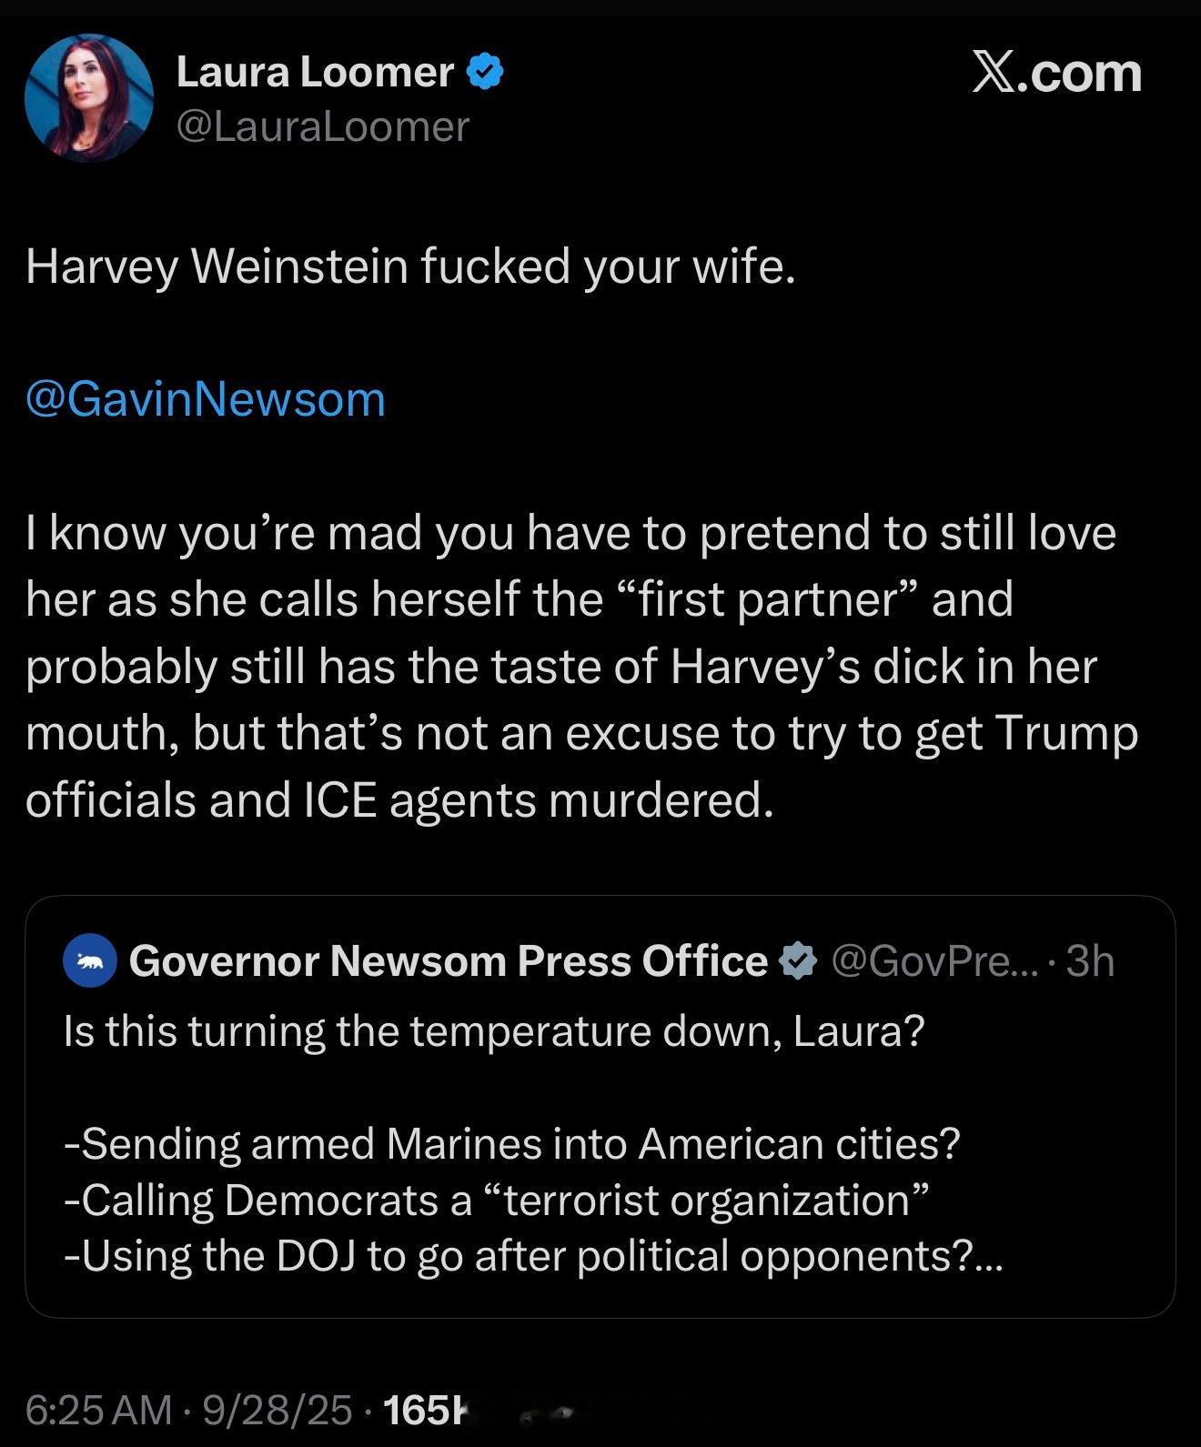This screenshot has height=1447, width=1201.
Task: Click the X.com logo
Action: click(1056, 73)
